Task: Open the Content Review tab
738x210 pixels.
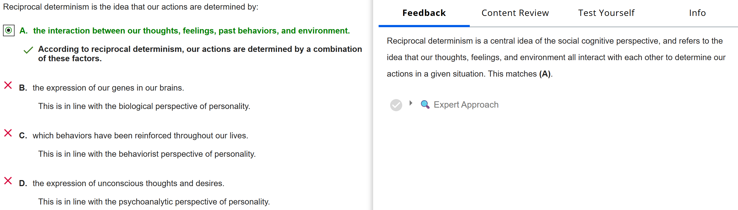Action: coord(515,13)
